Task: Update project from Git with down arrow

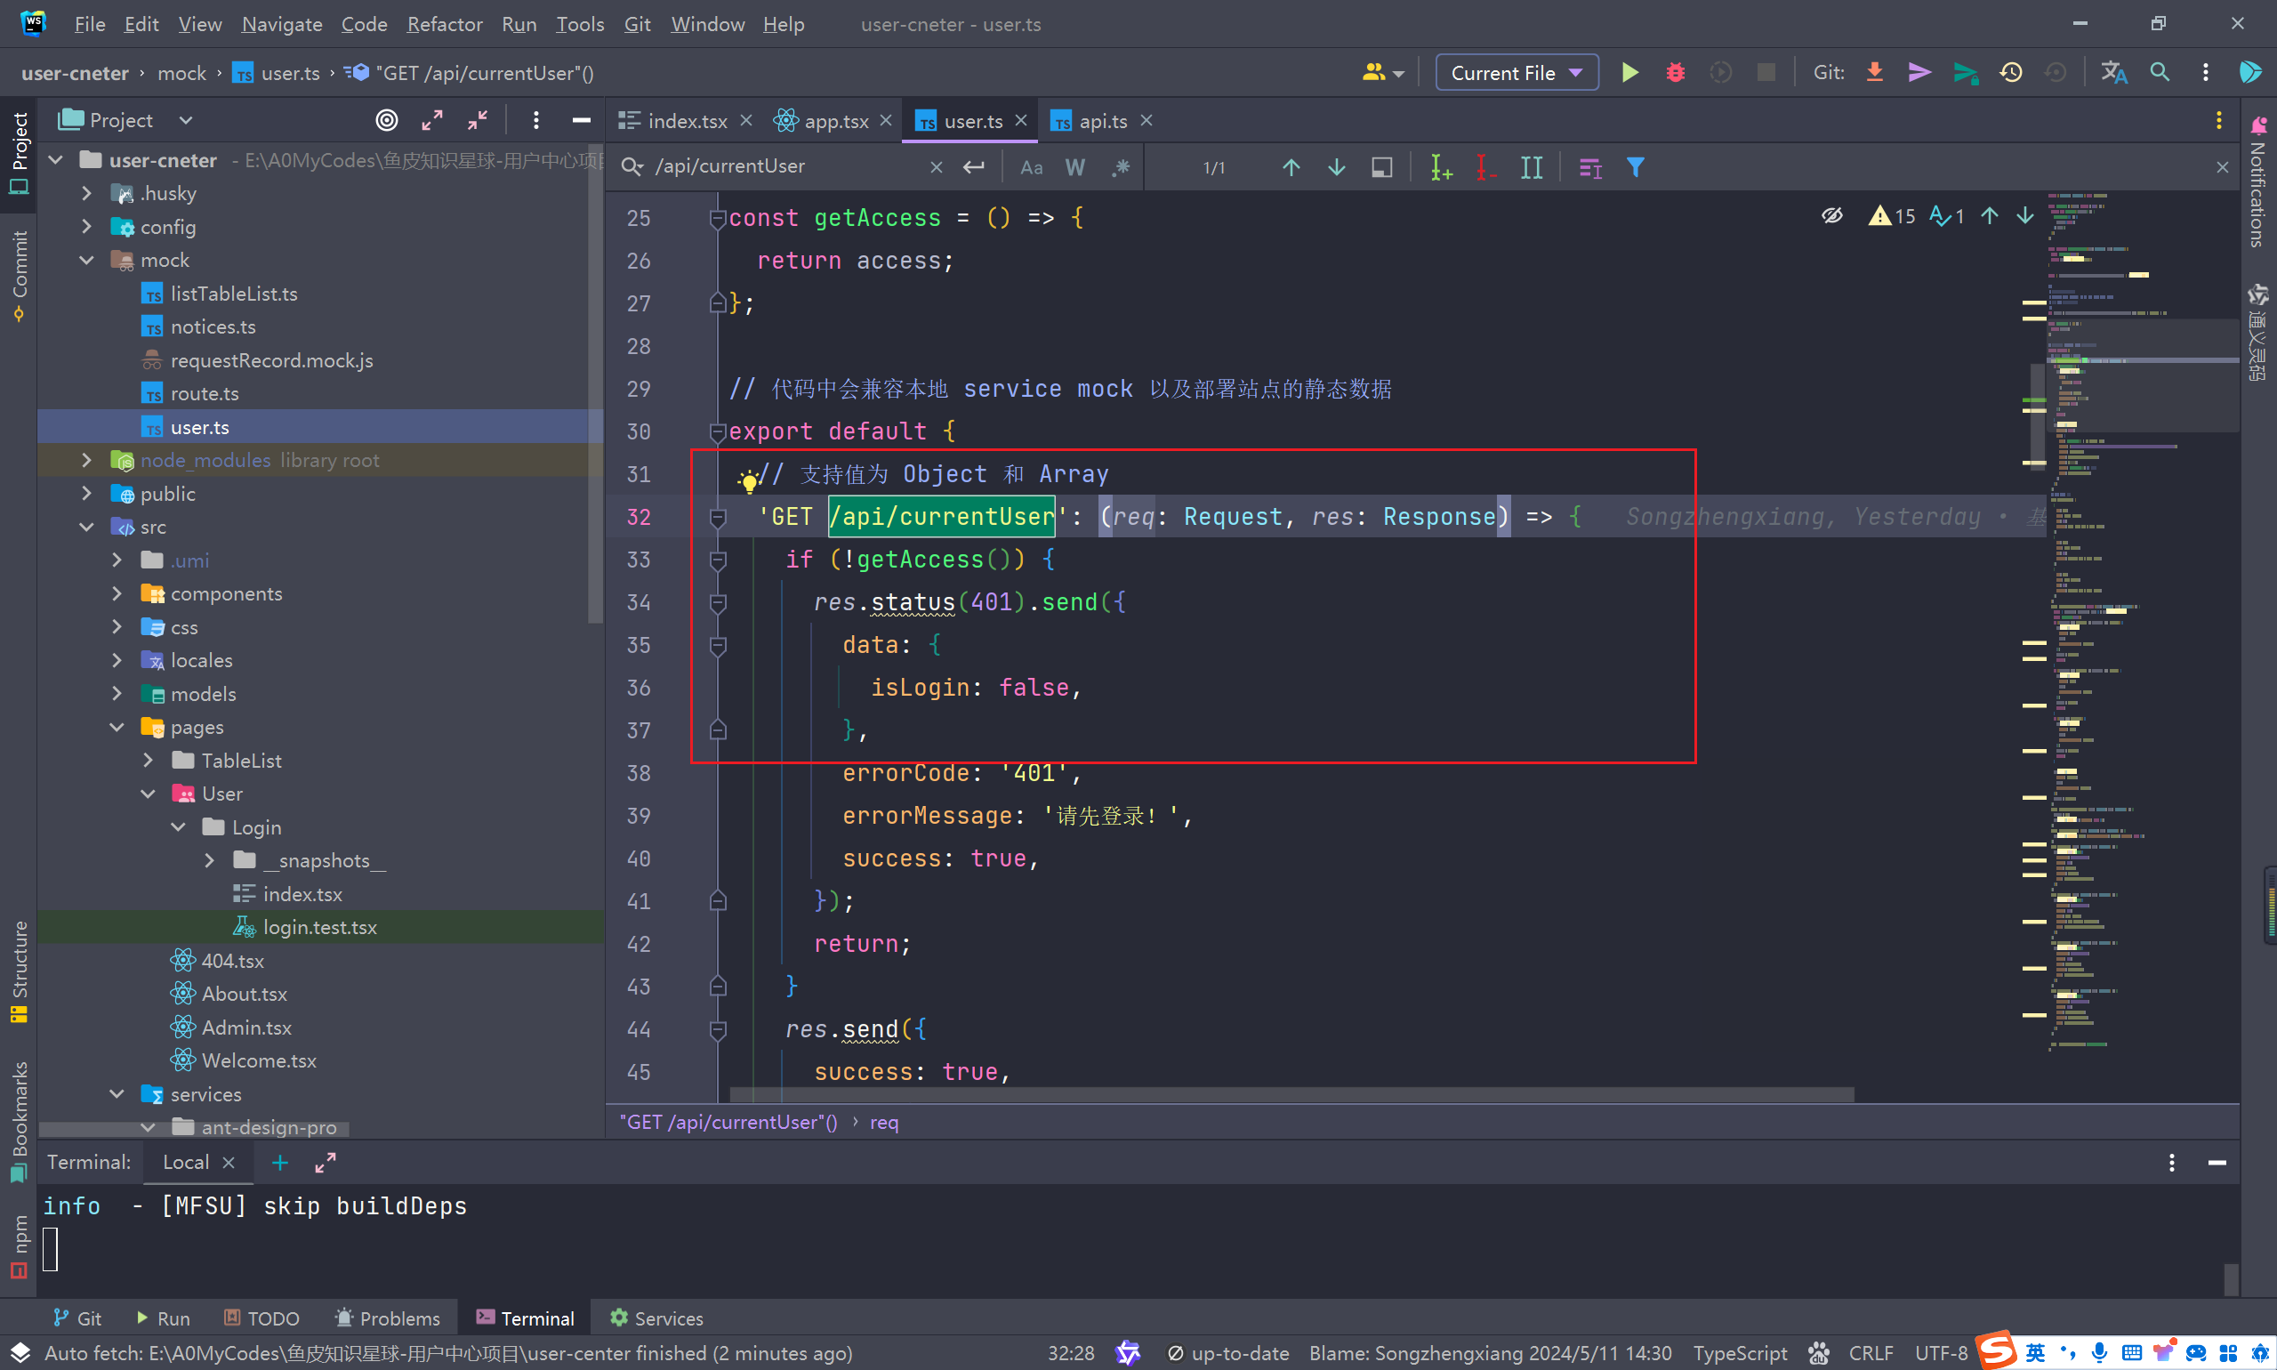Action: (x=1875, y=72)
